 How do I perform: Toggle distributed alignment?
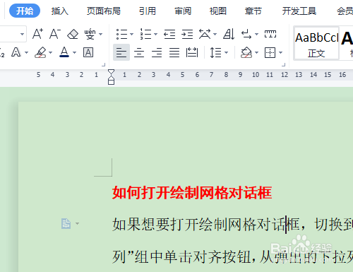(x=192, y=52)
